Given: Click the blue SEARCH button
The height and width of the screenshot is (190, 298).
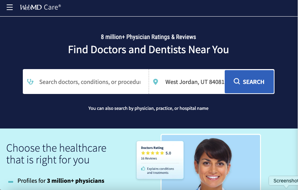Looking at the screenshot, I should pos(249,82).
